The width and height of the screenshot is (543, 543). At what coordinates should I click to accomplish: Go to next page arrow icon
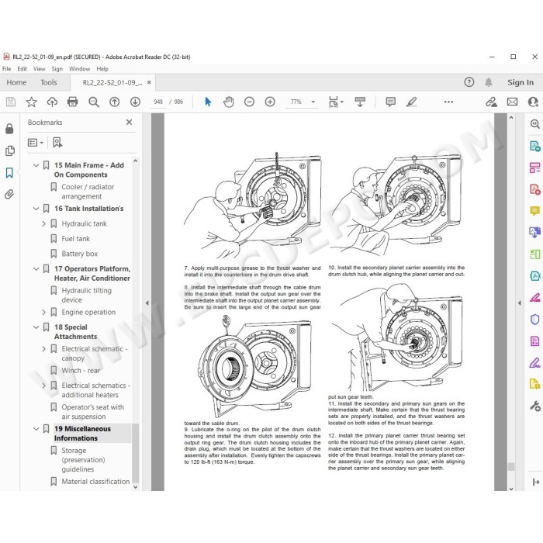click(x=135, y=102)
